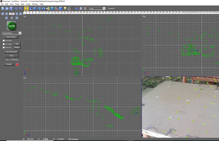
Task: Select the Summary (sigma) toolbar icon
Action: coord(26,8)
